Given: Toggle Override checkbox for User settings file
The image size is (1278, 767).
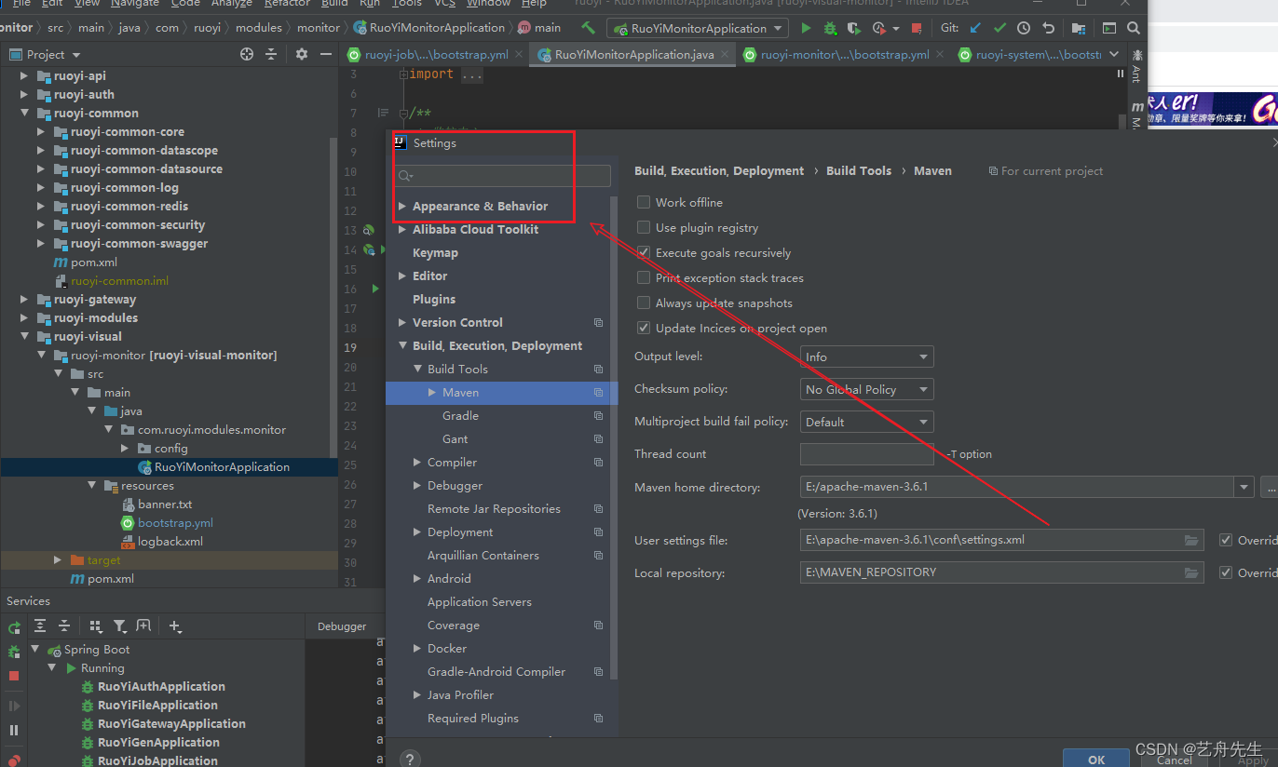Looking at the screenshot, I should pyautogui.click(x=1226, y=540).
